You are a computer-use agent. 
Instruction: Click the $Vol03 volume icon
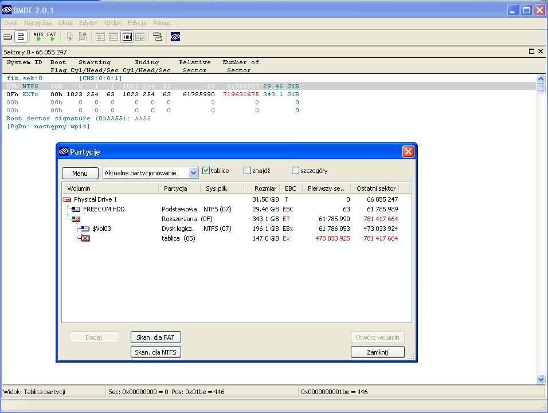(x=85, y=229)
